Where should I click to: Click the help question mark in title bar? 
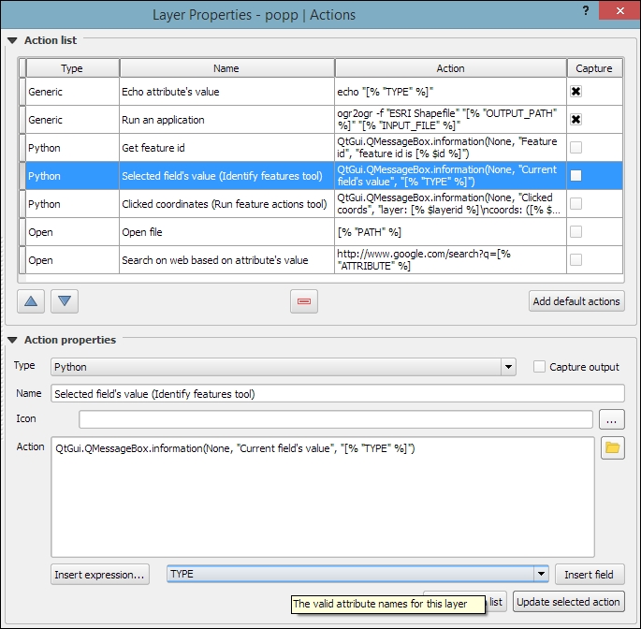[x=585, y=12]
